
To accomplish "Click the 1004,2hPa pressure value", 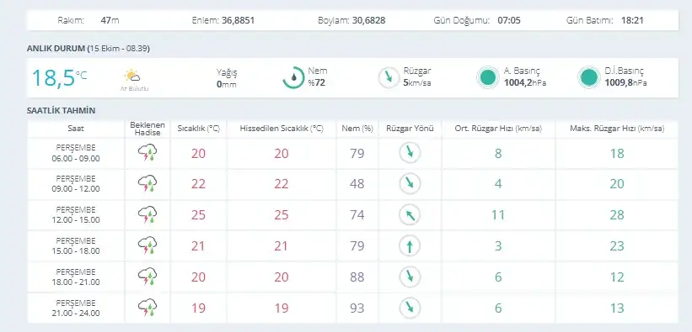I will click(525, 82).
